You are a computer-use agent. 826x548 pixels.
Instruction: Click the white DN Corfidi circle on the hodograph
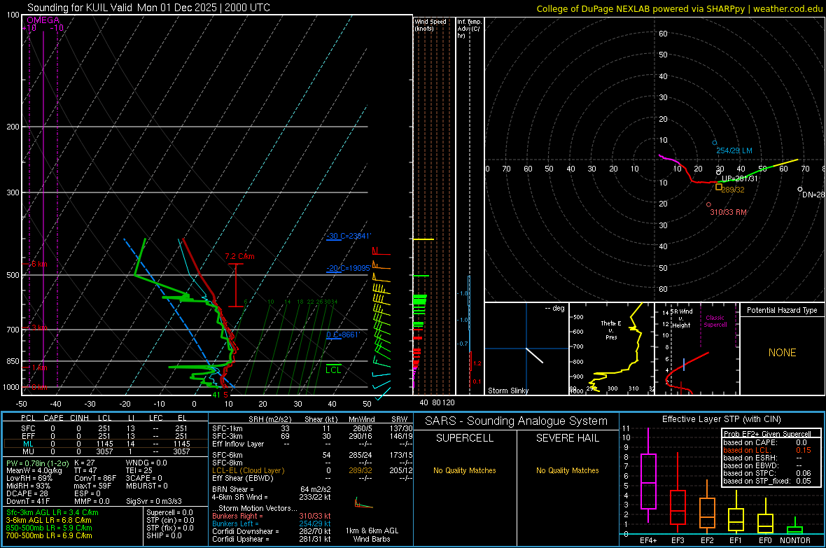800,189
